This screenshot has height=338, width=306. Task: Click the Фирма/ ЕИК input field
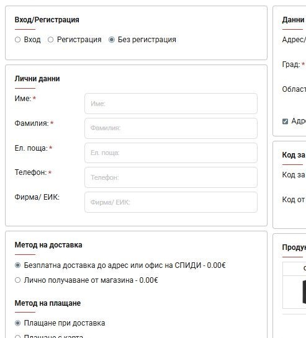tap(171, 202)
